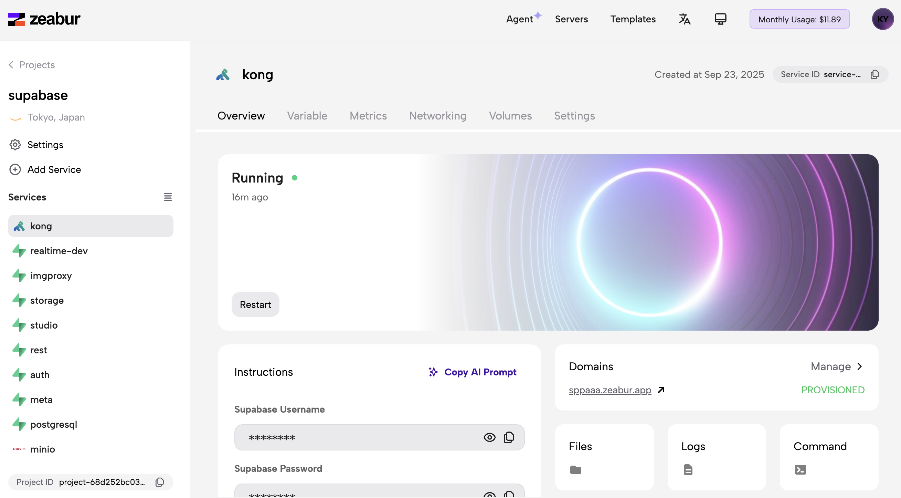Copy the Service ID value
This screenshot has height=498, width=901.
click(874, 74)
